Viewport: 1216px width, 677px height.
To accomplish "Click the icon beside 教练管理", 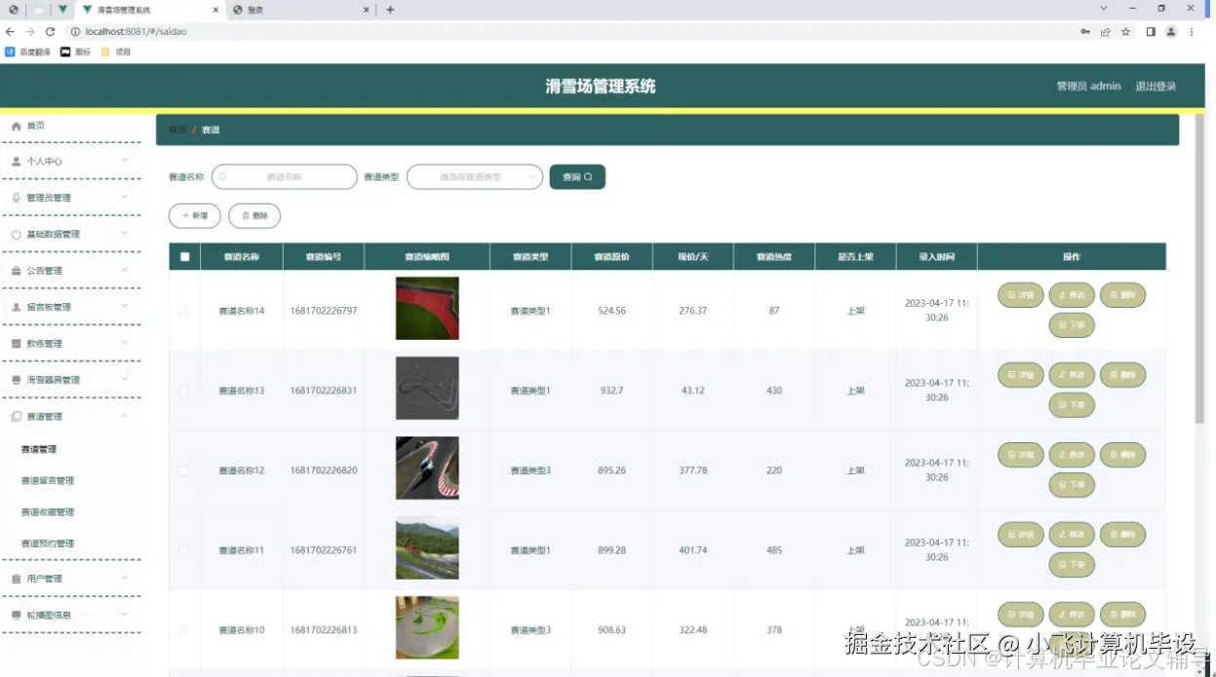I will (x=16, y=344).
